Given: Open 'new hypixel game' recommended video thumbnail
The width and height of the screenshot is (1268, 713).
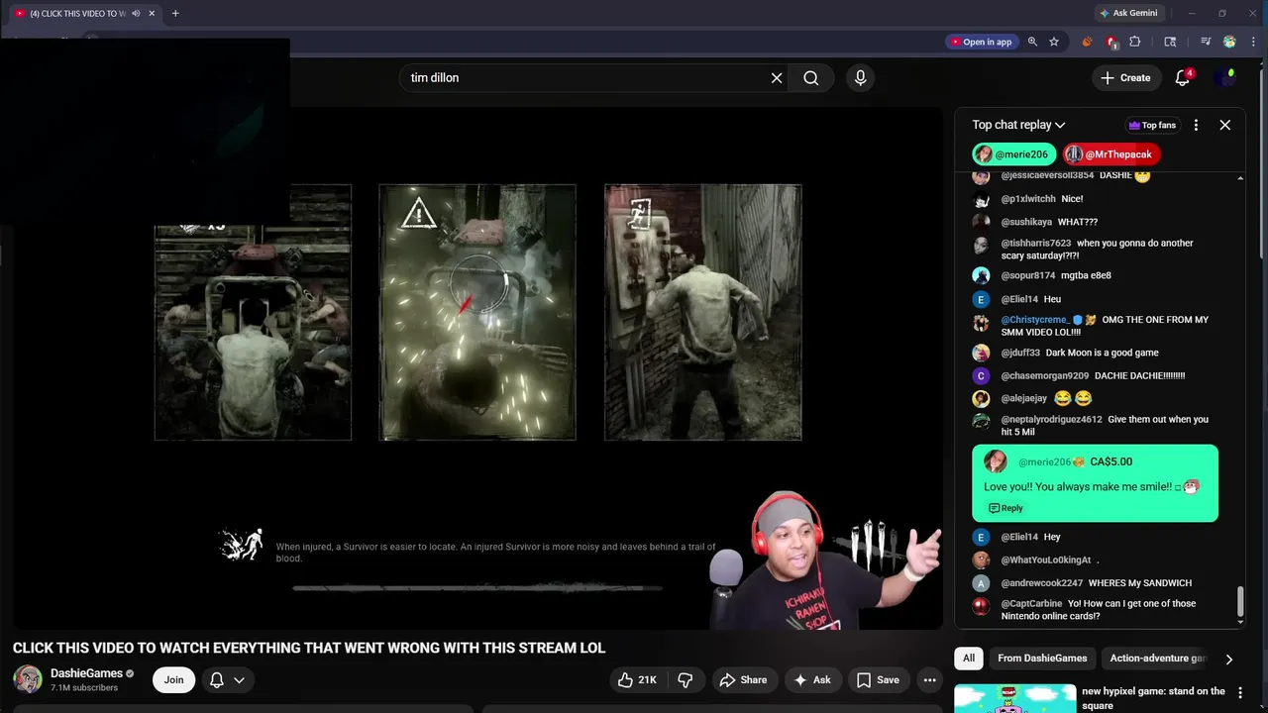Looking at the screenshot, I should [x=1014, y=698].
